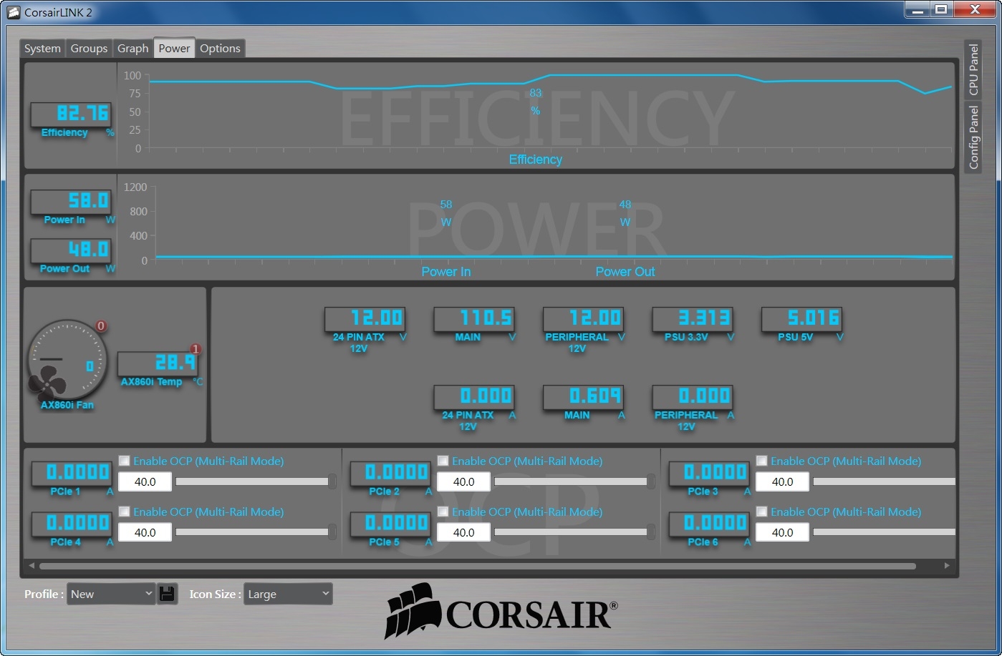The image size is (1002, 656).
Task: Click the PCIe 1 OCP limit slider
Action: [256, 481]
